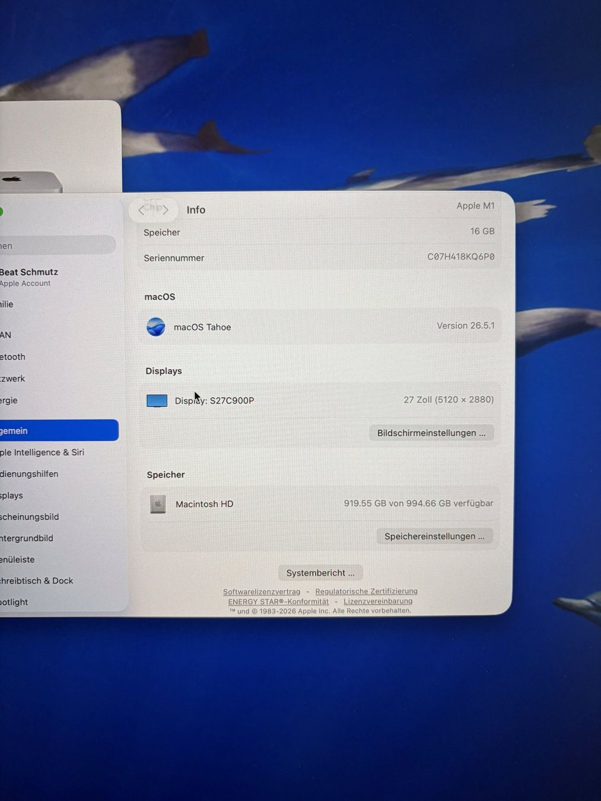The width and height of the screenshot is (601, 801).
Task: Open Speichereinstellungen storage settings
Action: pos(434,536)
